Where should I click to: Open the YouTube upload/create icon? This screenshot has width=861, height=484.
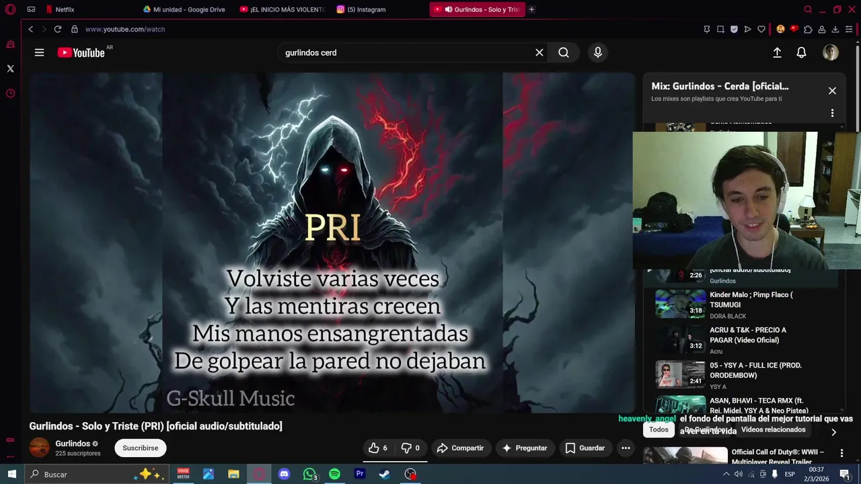tap(777, 52)
